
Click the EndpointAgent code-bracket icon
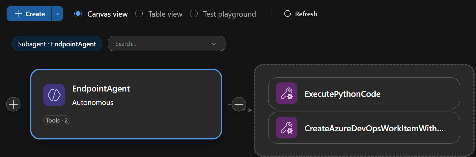click(x=54, y=95)
